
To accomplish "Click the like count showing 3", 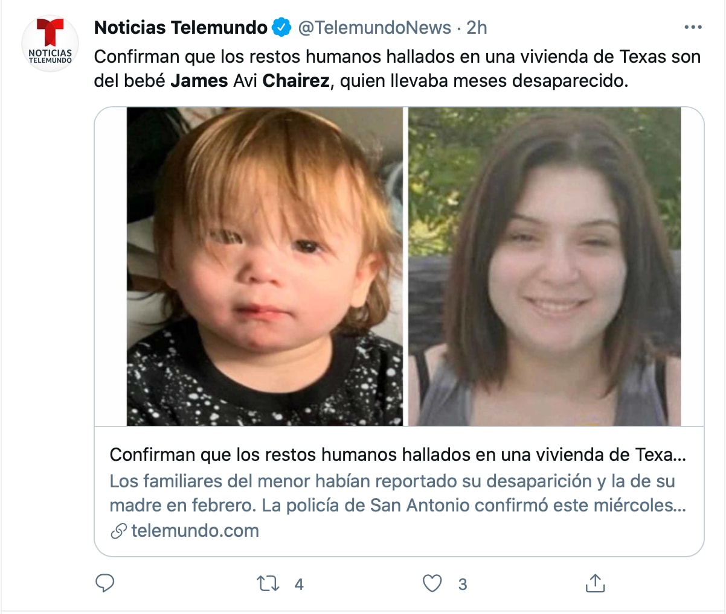I will click(x=463, y=584).
